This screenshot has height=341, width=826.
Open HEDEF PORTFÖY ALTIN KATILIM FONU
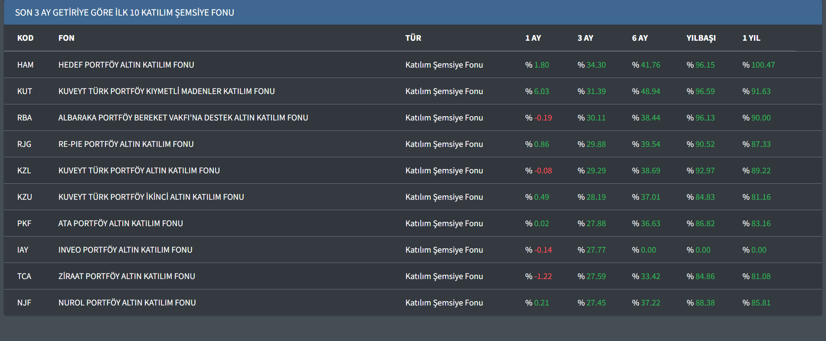126,65
